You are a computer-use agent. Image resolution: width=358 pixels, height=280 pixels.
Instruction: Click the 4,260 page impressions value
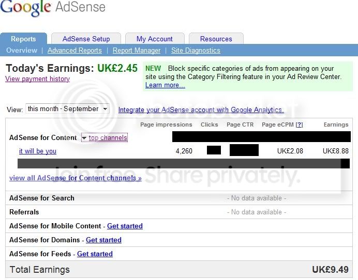[184, 151]
